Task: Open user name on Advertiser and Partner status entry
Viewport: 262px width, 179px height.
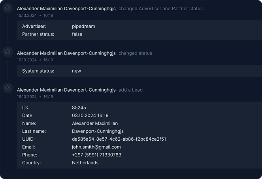Action: point(66,9)
